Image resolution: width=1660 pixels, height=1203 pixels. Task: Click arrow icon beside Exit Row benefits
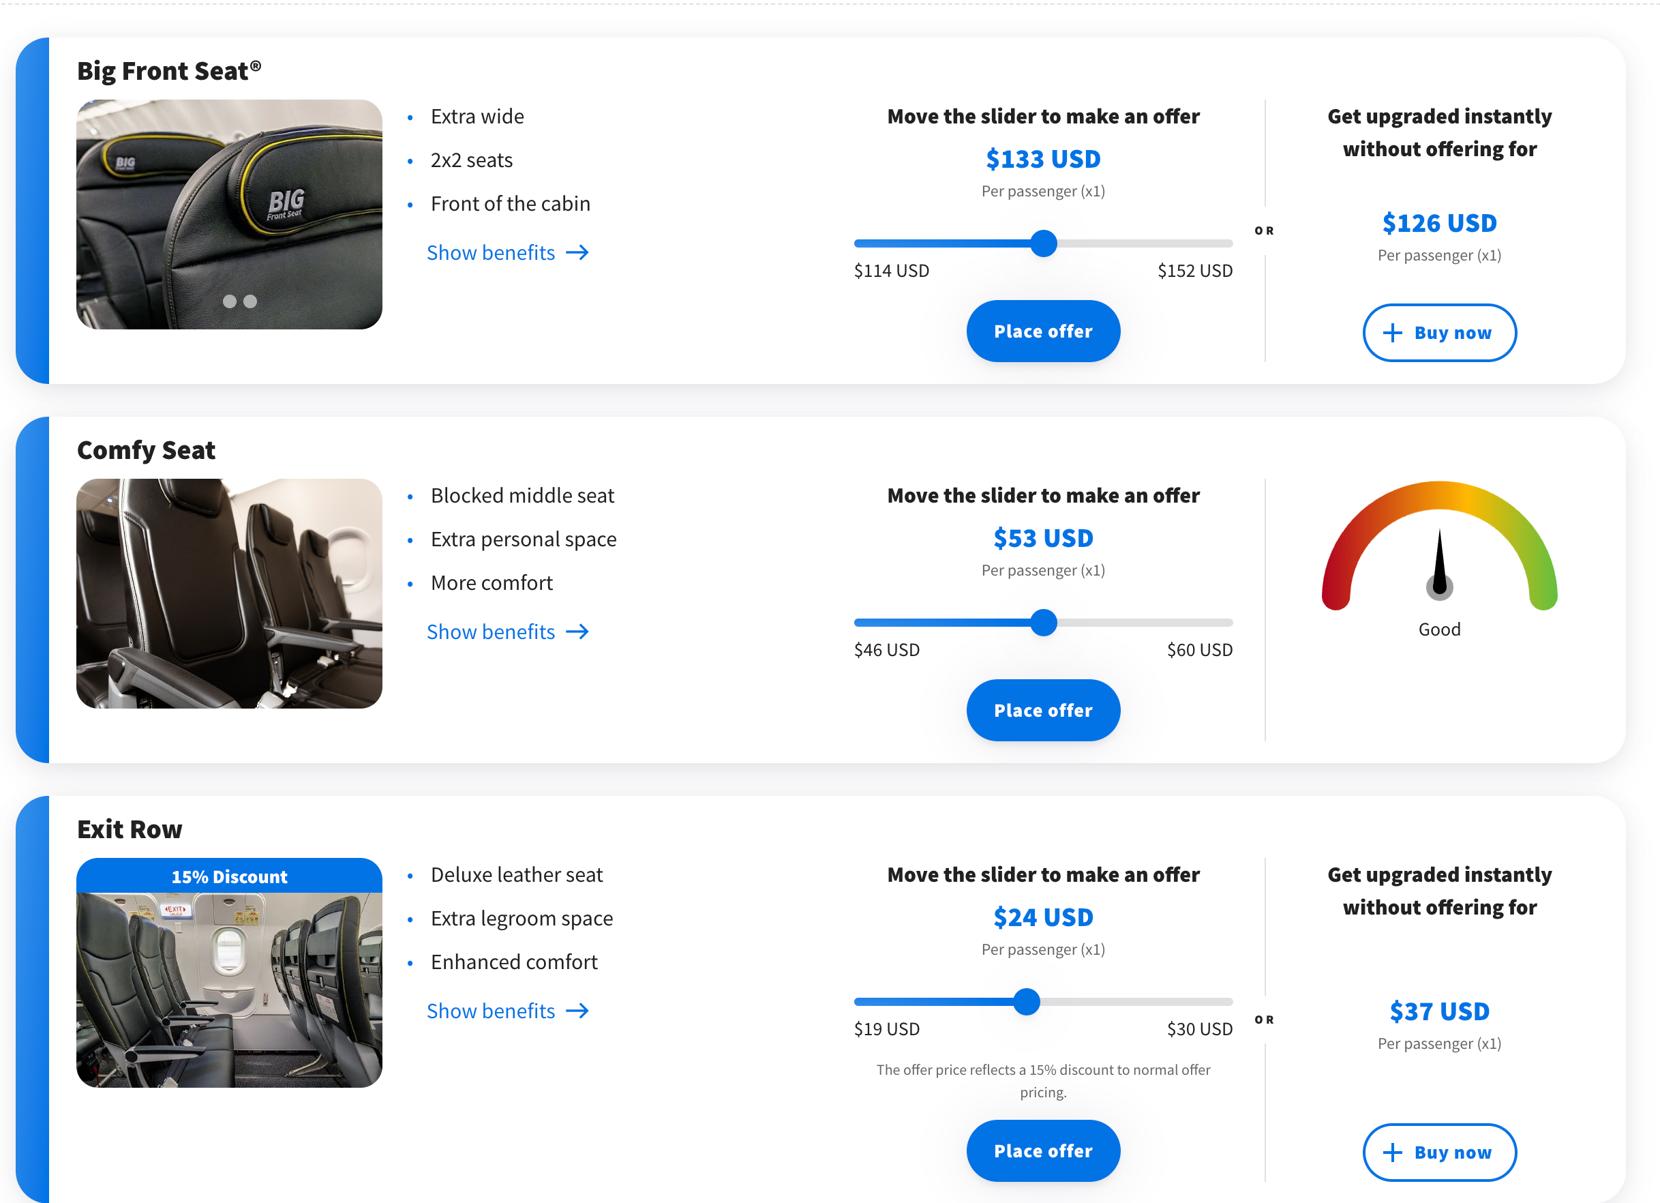point(577,1011)
